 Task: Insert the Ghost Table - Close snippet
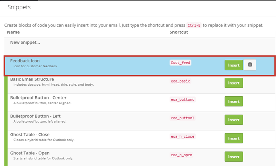[x=234, y=138]
